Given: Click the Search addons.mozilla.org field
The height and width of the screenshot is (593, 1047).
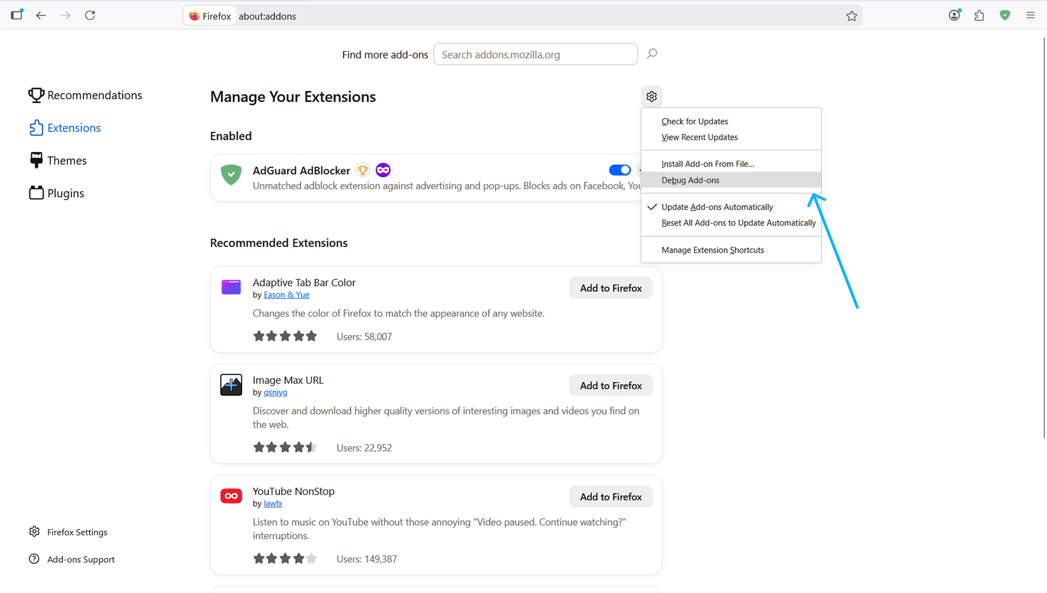Looking at the screenshot, I should pyautogui.click(x=535, y=54).
